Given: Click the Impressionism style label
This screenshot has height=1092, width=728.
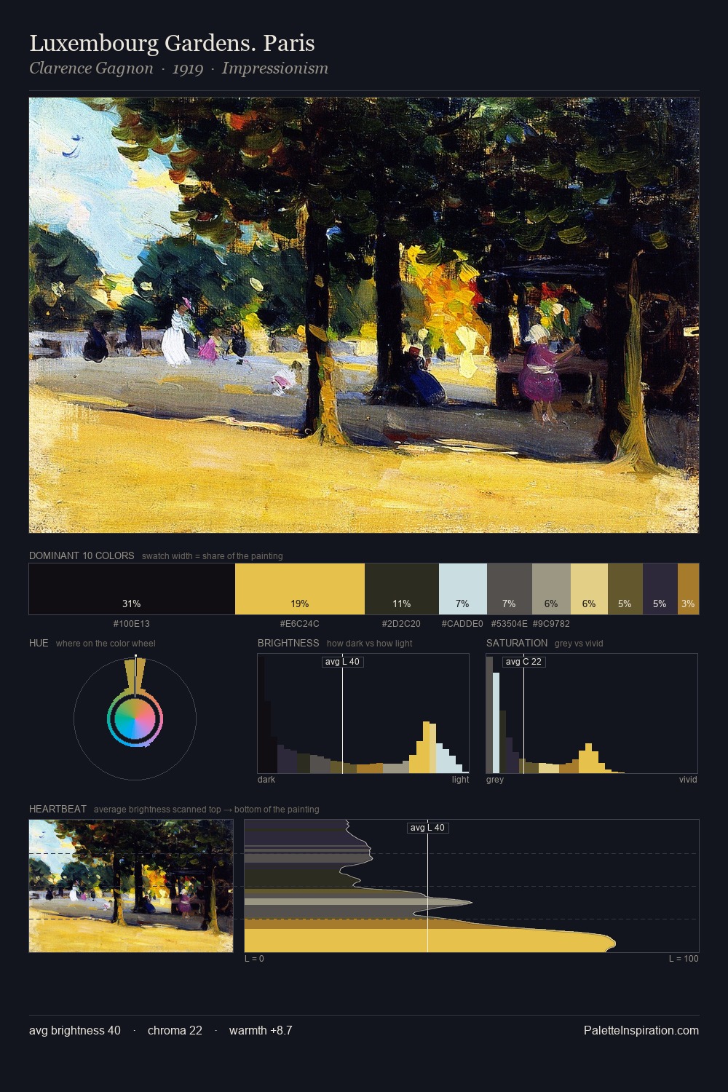Looking at the screenshot, I should click(x=275, y=68).
